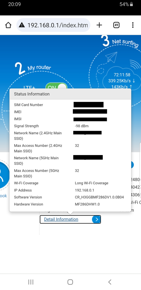141x290 pixels.
Task: Click the 72:11:58 connection time
Action: [122, 75]
